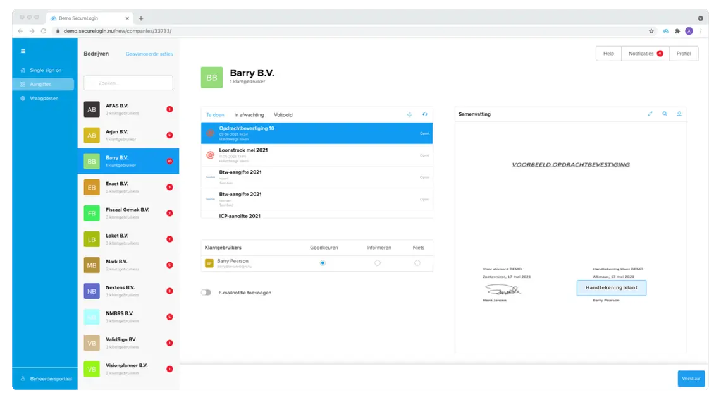The width and height of the screenshot is (721, 405).
Task: Open the Notificaties menu
Action: point(645,54)
